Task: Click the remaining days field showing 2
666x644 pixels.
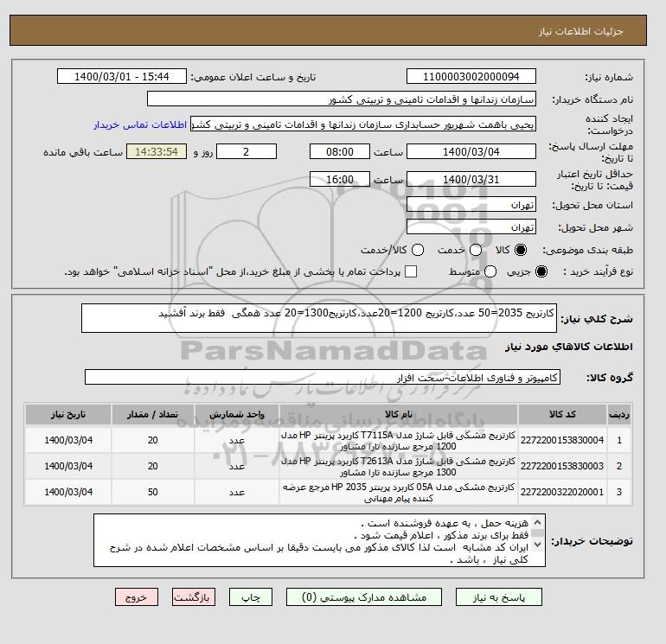Action: click(x=247, y=151)
